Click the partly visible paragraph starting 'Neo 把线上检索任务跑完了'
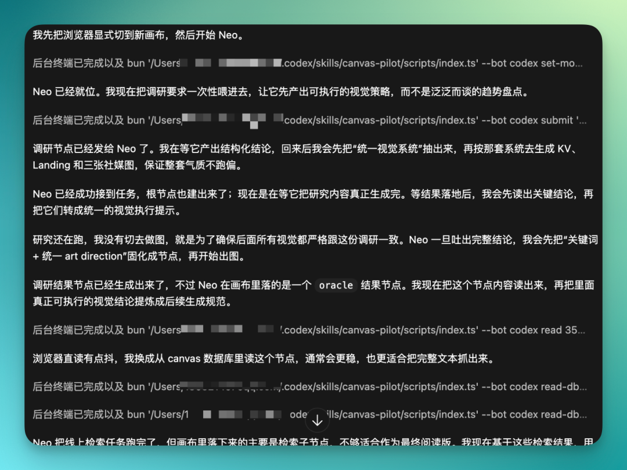627x470 pixels. 313,441
